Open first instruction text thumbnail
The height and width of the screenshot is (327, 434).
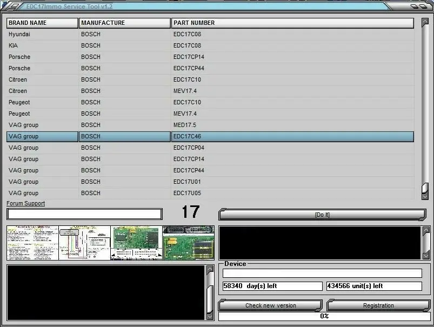click(32, 243)
